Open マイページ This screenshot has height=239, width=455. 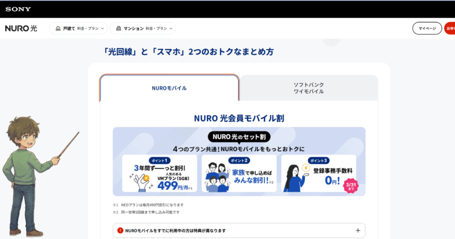[427, 28]
